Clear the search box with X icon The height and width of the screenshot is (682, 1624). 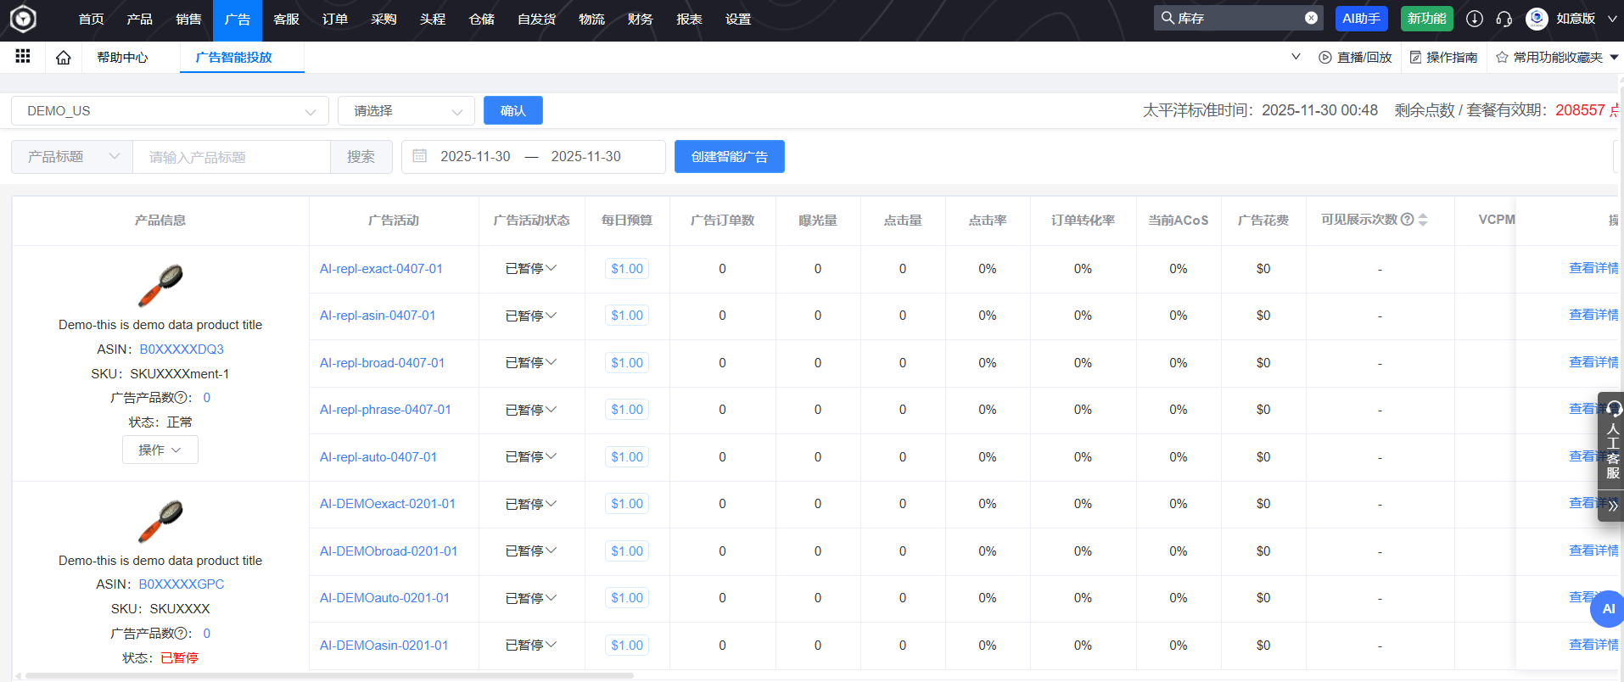point(1311,18)
